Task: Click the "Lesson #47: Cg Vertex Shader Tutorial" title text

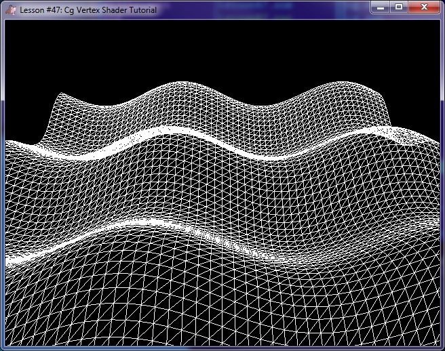Action: [x=88, y=10]
